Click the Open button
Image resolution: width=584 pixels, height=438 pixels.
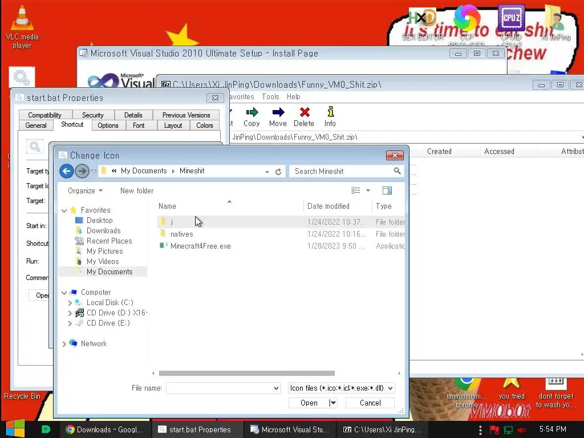tap(309, 403)
